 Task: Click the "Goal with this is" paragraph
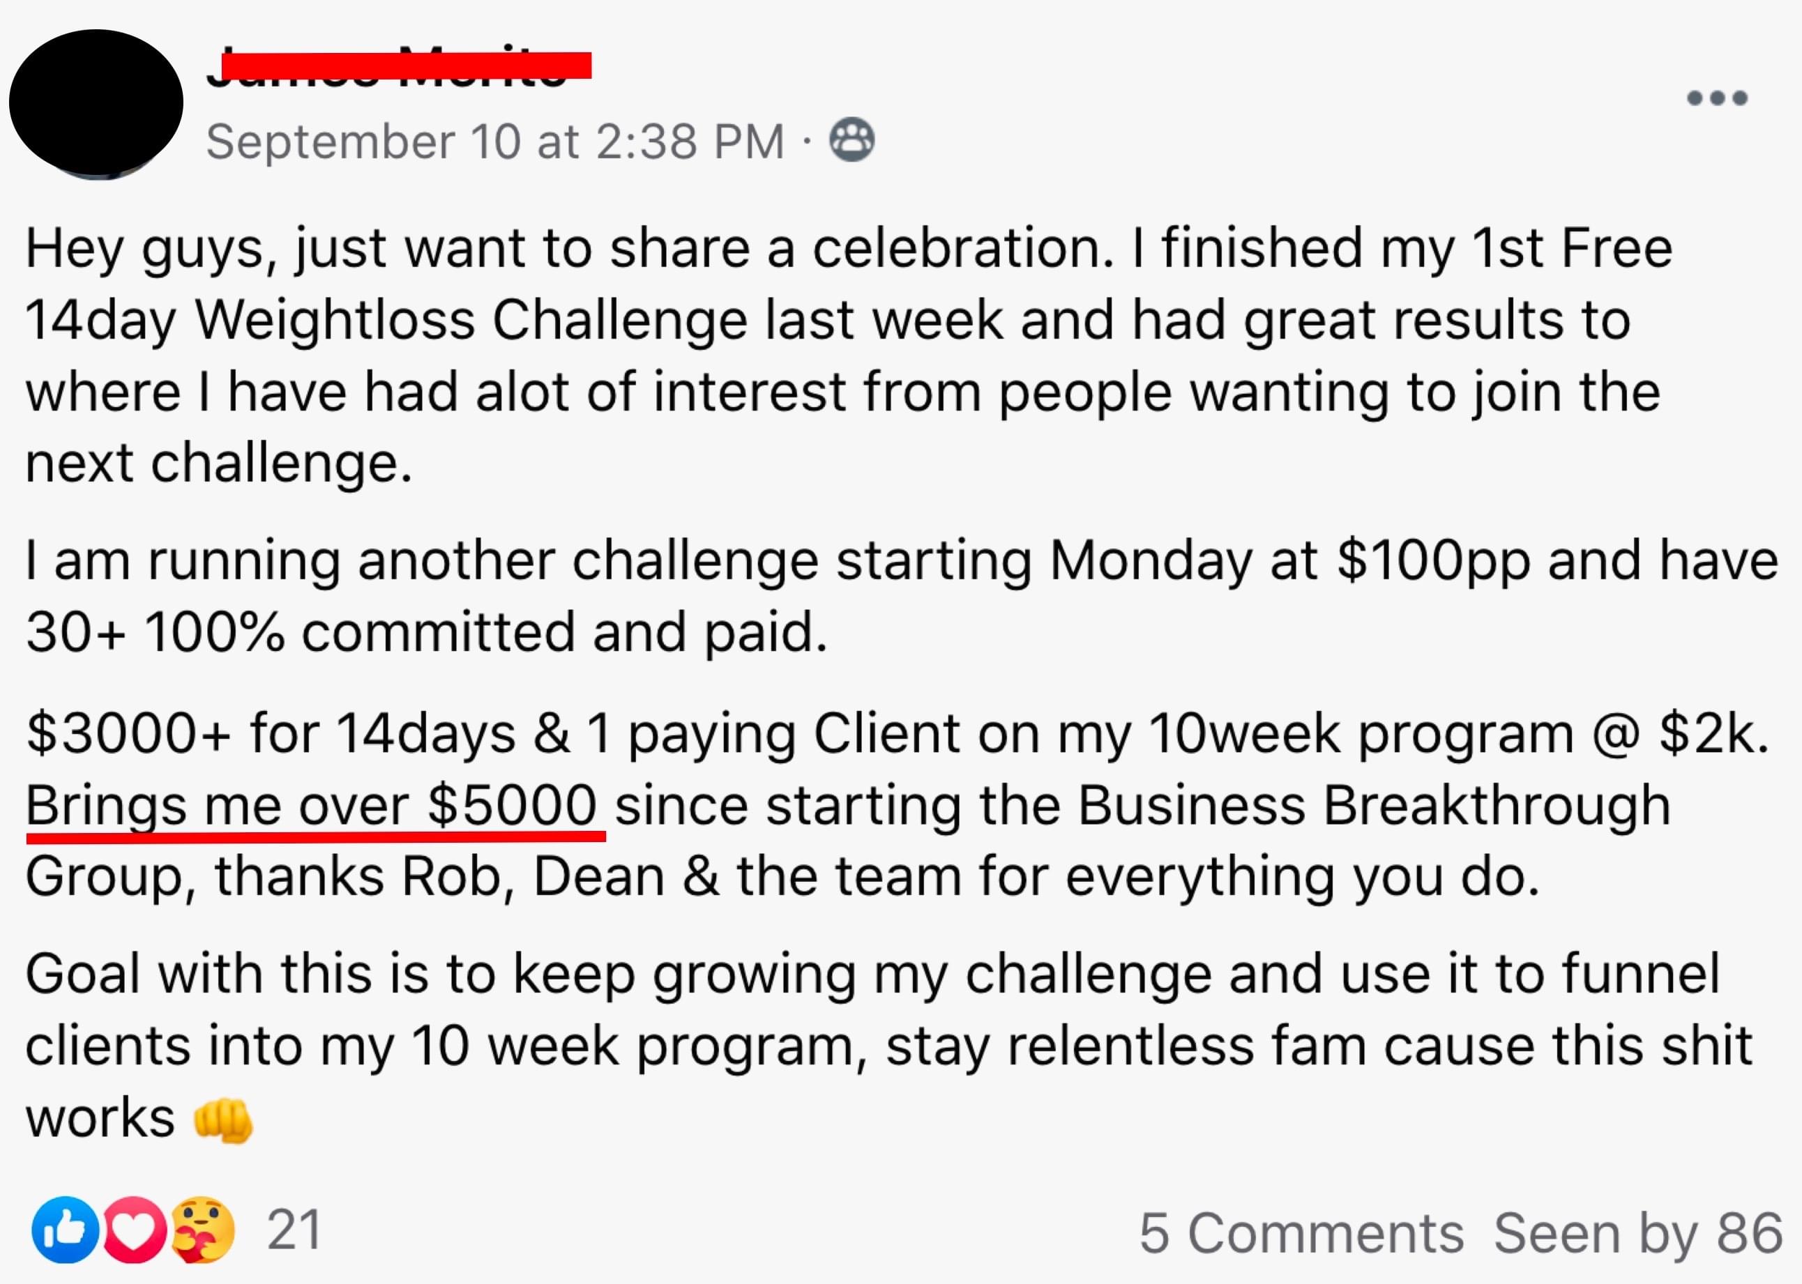pos(889,1046)
